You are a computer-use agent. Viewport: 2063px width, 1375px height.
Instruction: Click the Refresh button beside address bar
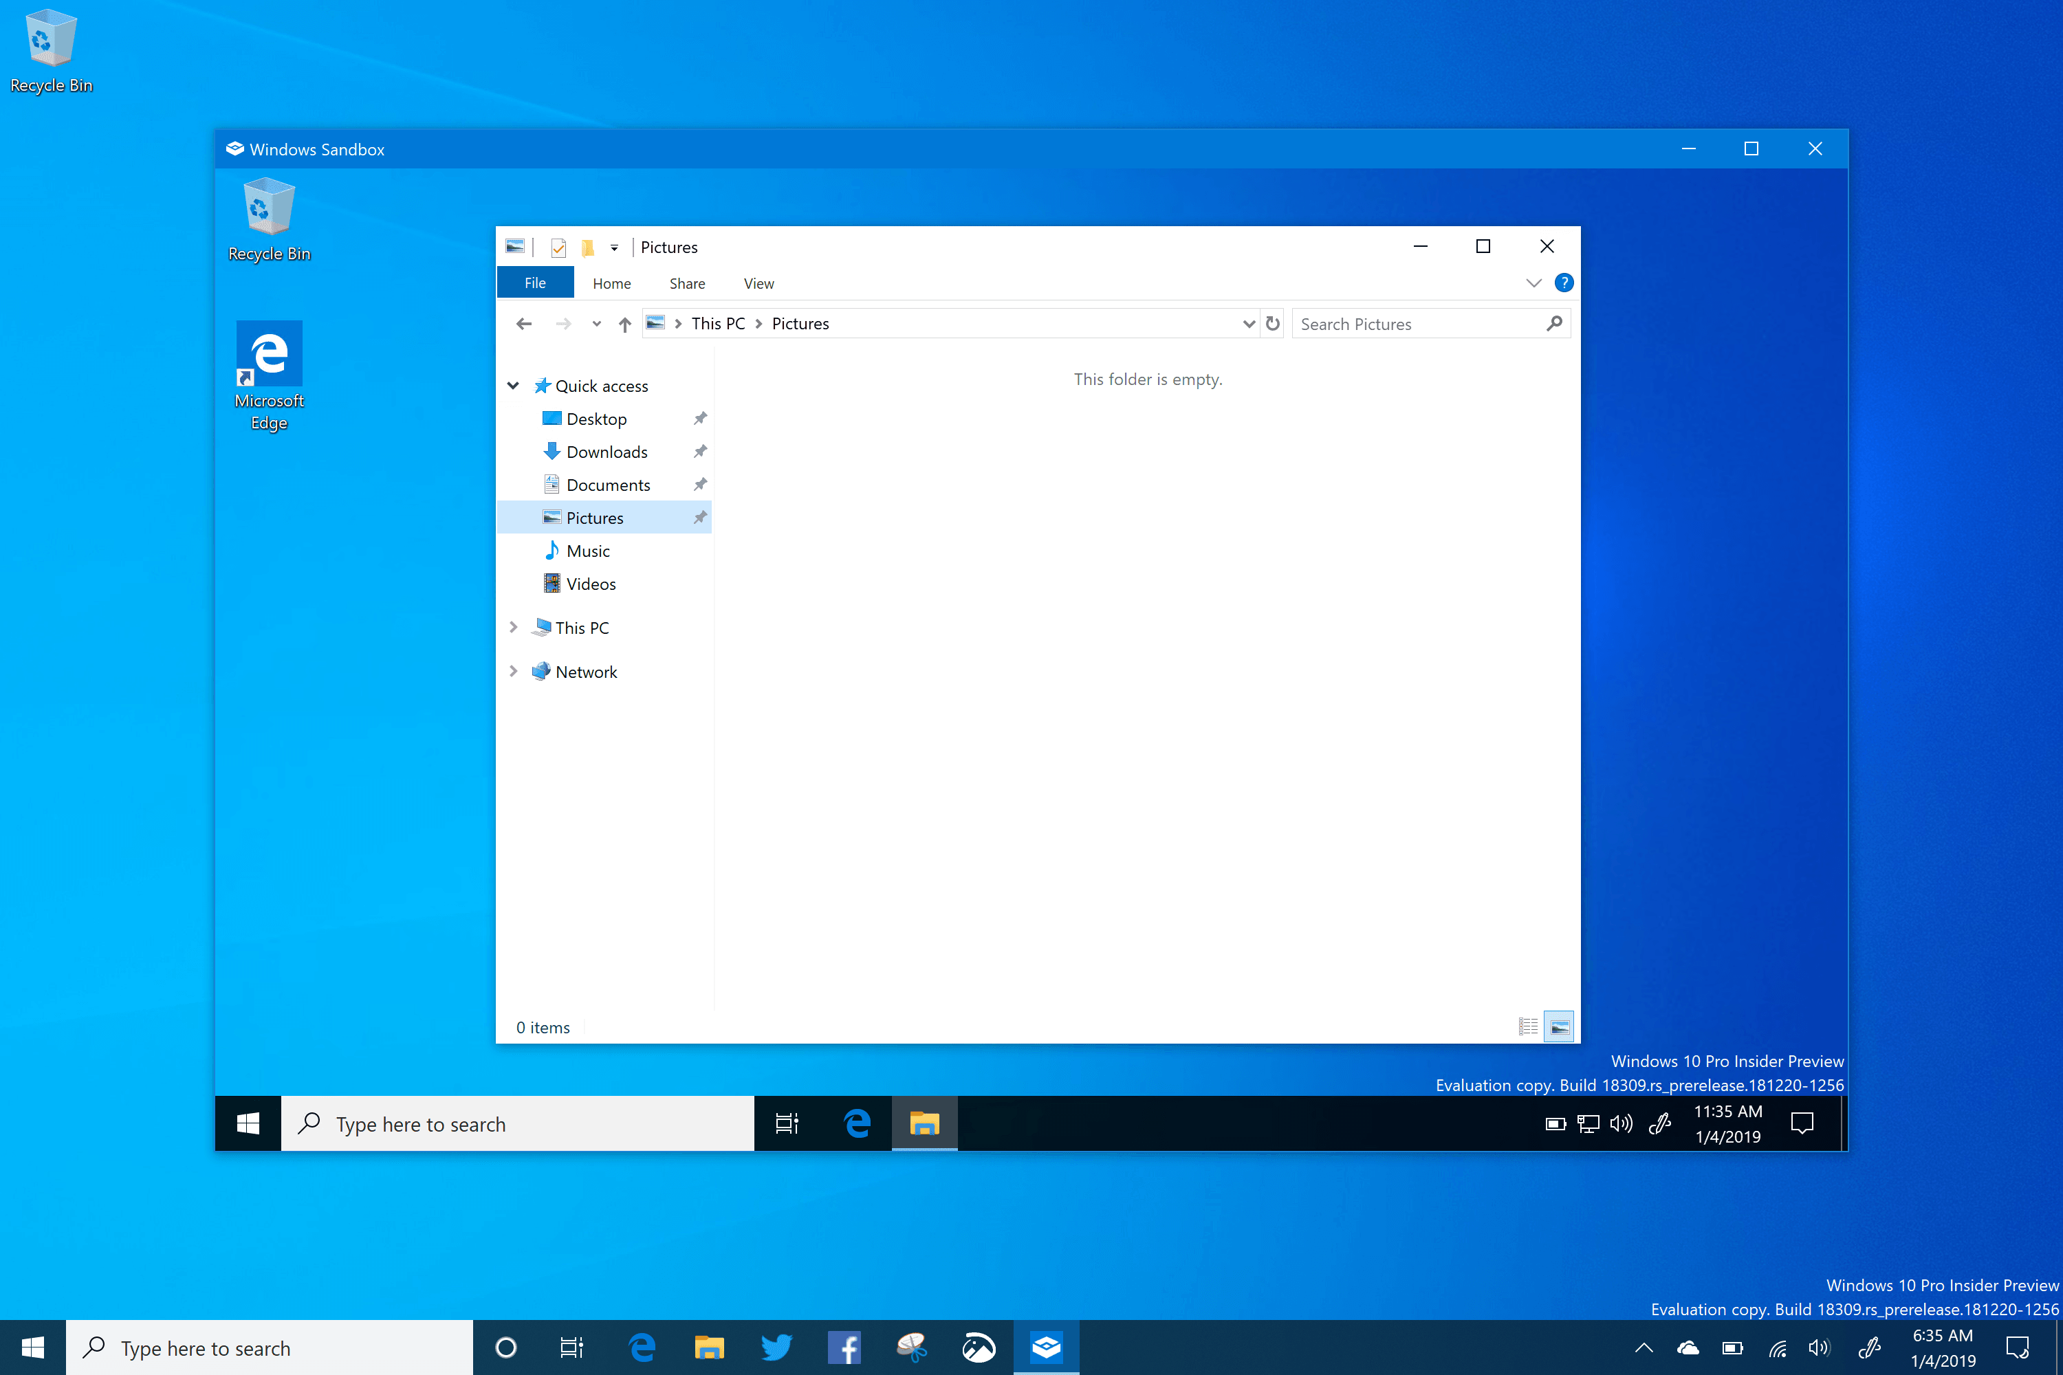tap(1273, 324)
